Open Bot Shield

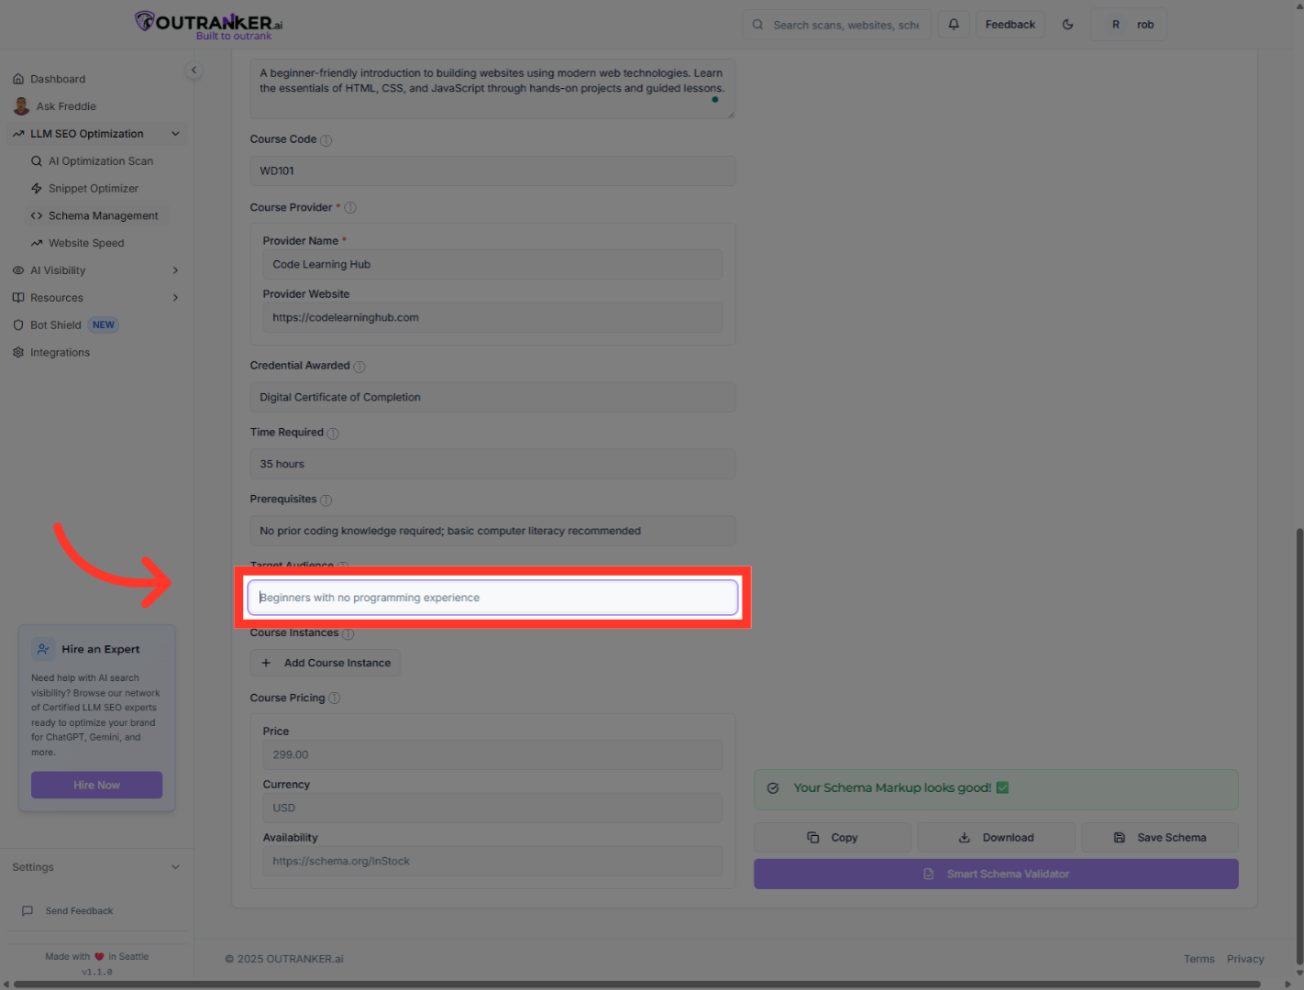(x=55, y=324)
